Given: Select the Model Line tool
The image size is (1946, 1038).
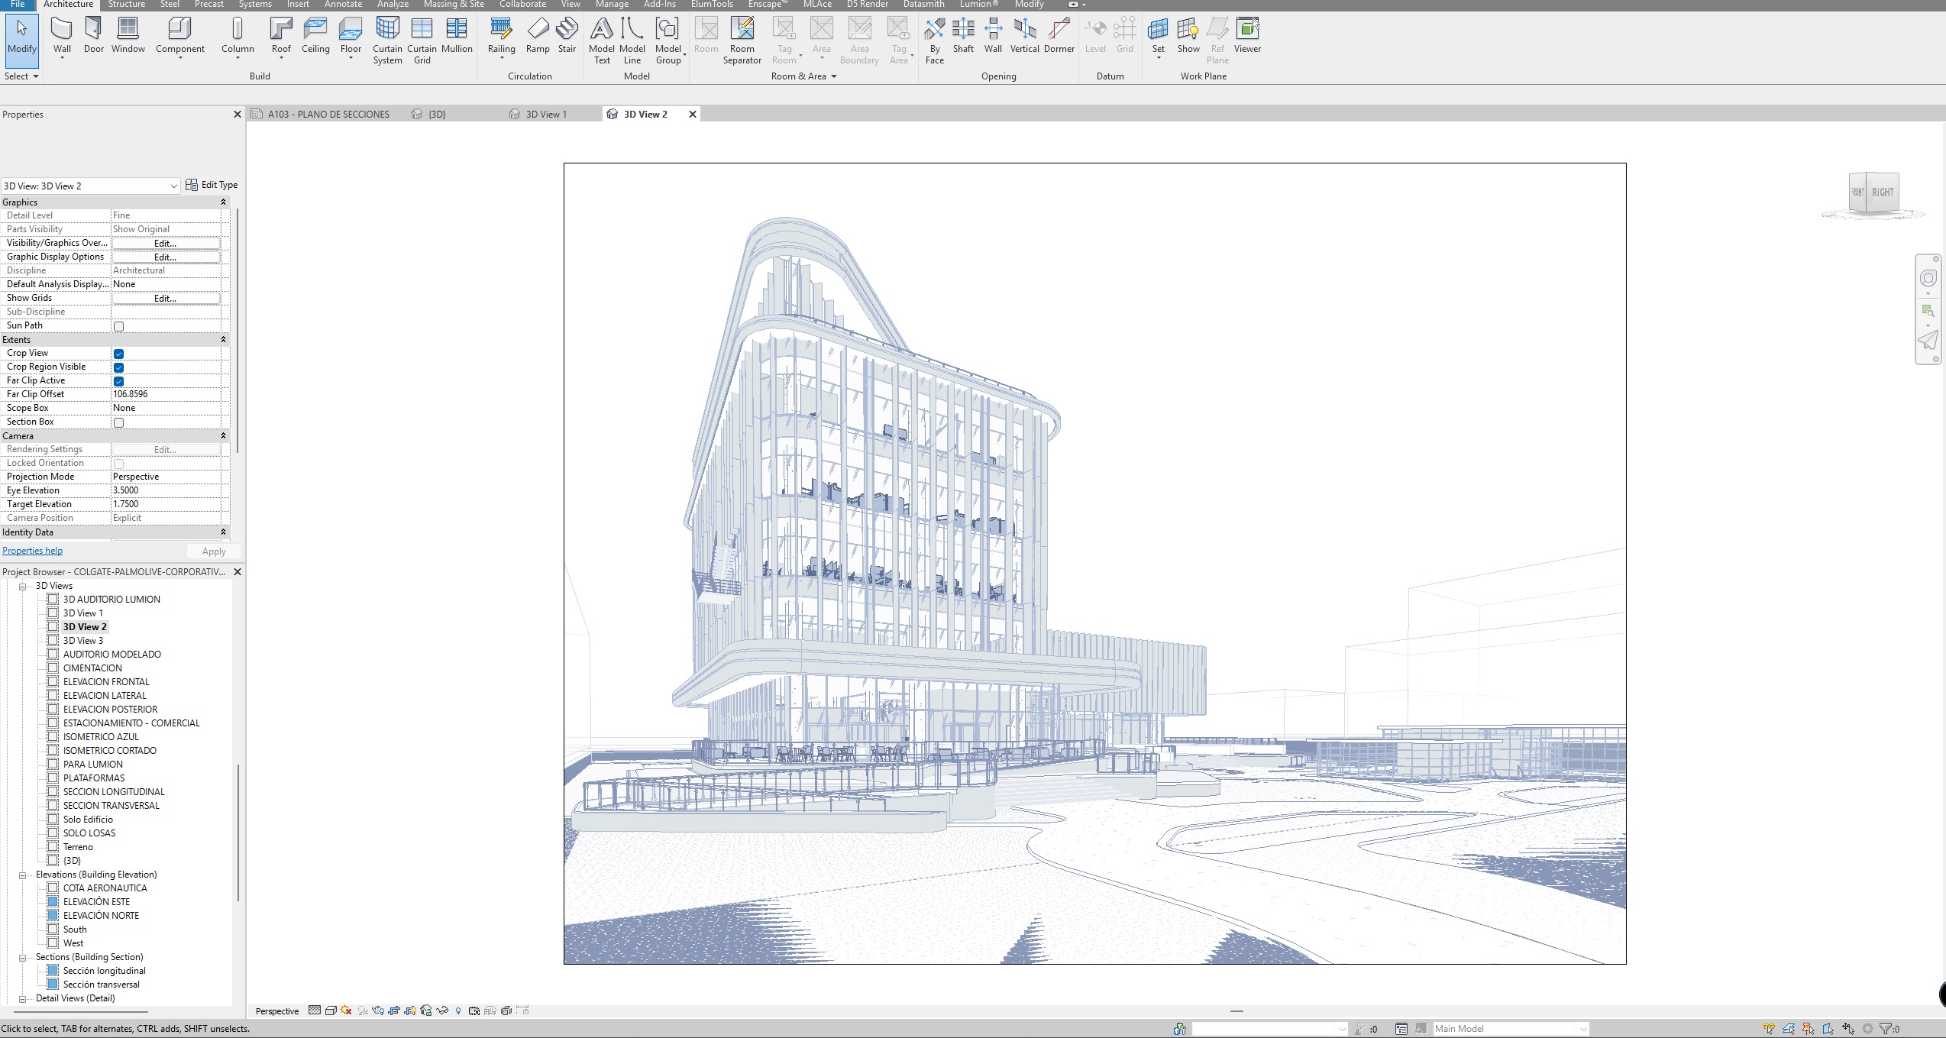Looking at the screenshot, I should click(632, 40).
